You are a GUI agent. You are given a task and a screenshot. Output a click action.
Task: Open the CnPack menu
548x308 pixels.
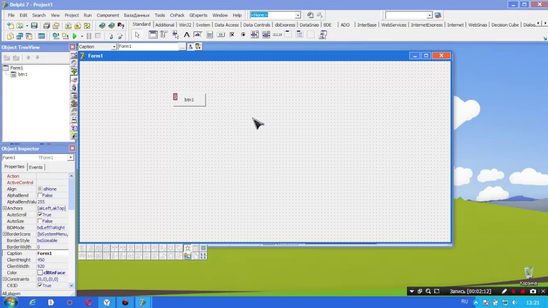point(177,15)
